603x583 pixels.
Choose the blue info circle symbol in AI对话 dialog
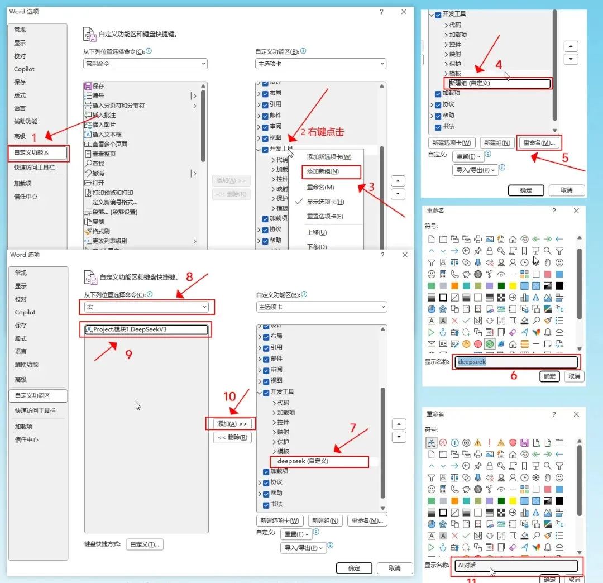coord(454,443)
